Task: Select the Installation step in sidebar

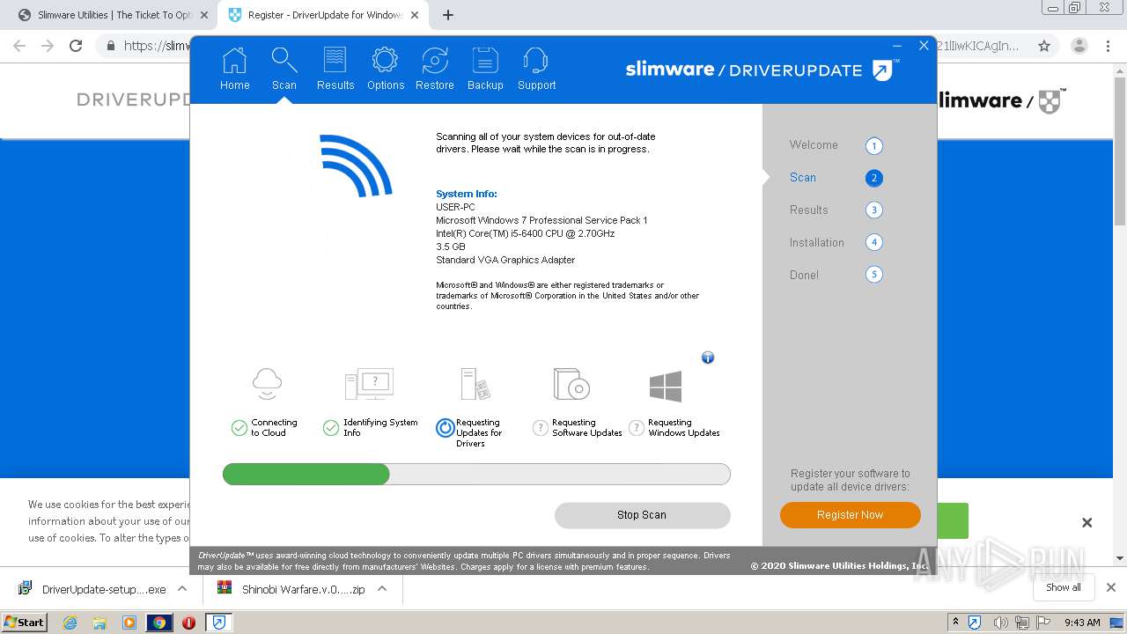Action: 816,243
